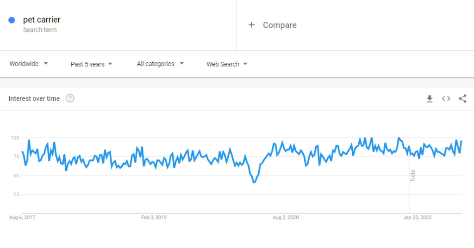Screen dimensions: 474x248
Task: Open the All categories dropdown
Action: pyautogui.click(x=160, y=64)
